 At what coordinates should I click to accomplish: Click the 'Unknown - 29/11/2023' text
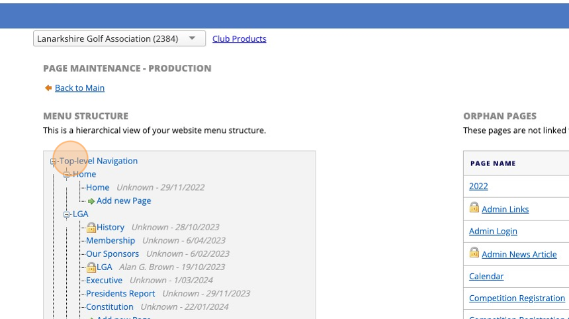[x=206, y=294]
